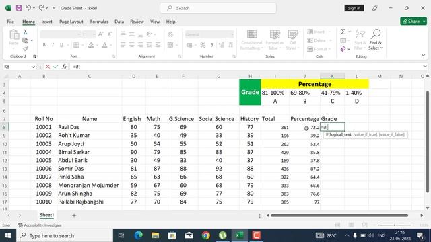Apply percent style to cell

click(x=203, y=45)
